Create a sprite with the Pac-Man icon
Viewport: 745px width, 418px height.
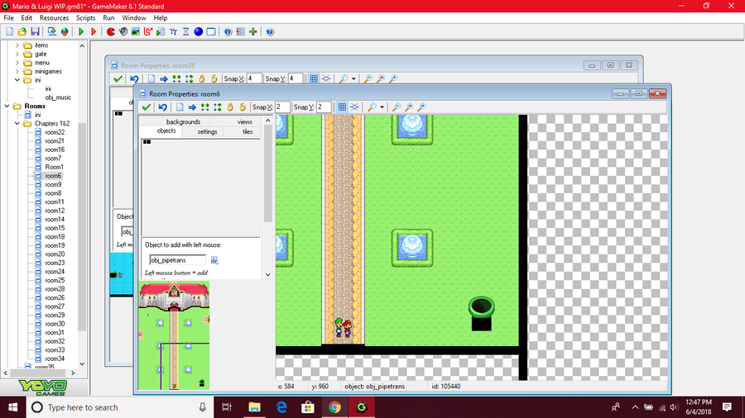(x=110, y=31)
